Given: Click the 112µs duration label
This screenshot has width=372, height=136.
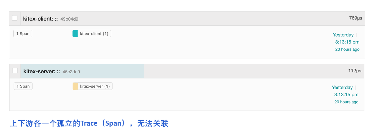Looking at the screenshot, I should click(x=355, y=71).
